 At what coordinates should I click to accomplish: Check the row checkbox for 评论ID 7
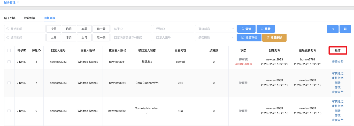point(9,83)
